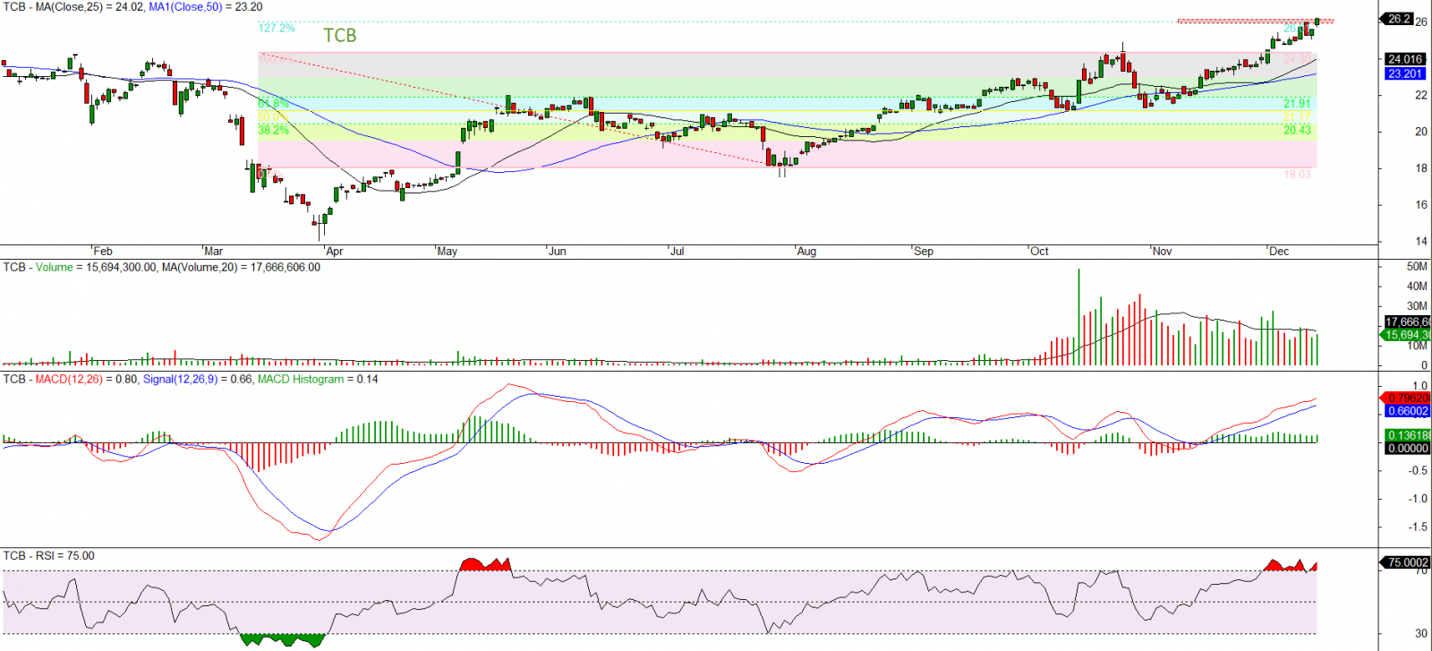Click the 26.2 last price tag
The height and width of the screenshot is (651, 1432).
tap(1398, 19)
